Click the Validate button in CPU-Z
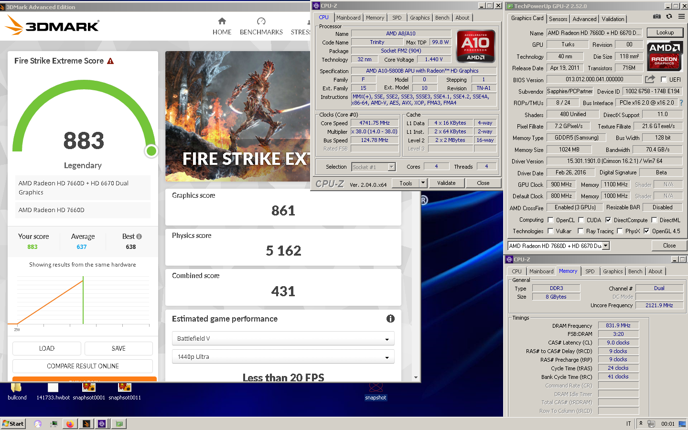688x430 pixels. pos(446,183)
